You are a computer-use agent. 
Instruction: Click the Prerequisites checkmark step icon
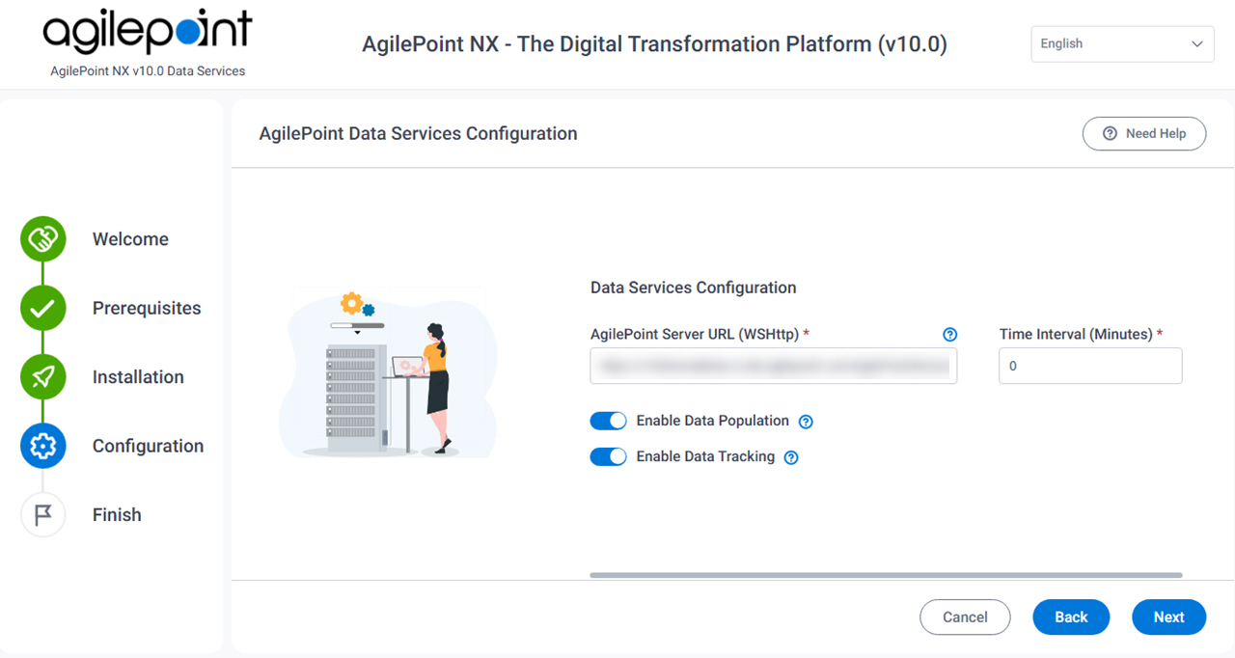click(42, 309)
